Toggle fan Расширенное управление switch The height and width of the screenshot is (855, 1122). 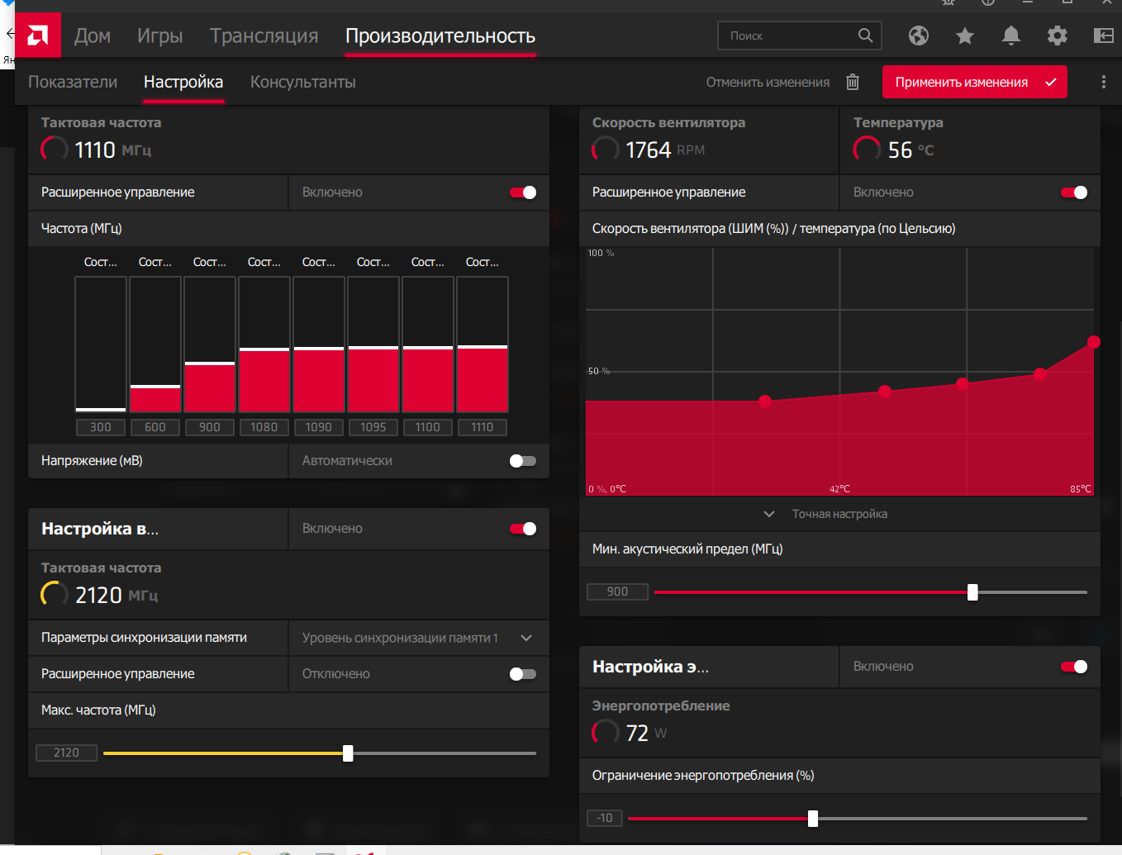point(1074,192)
